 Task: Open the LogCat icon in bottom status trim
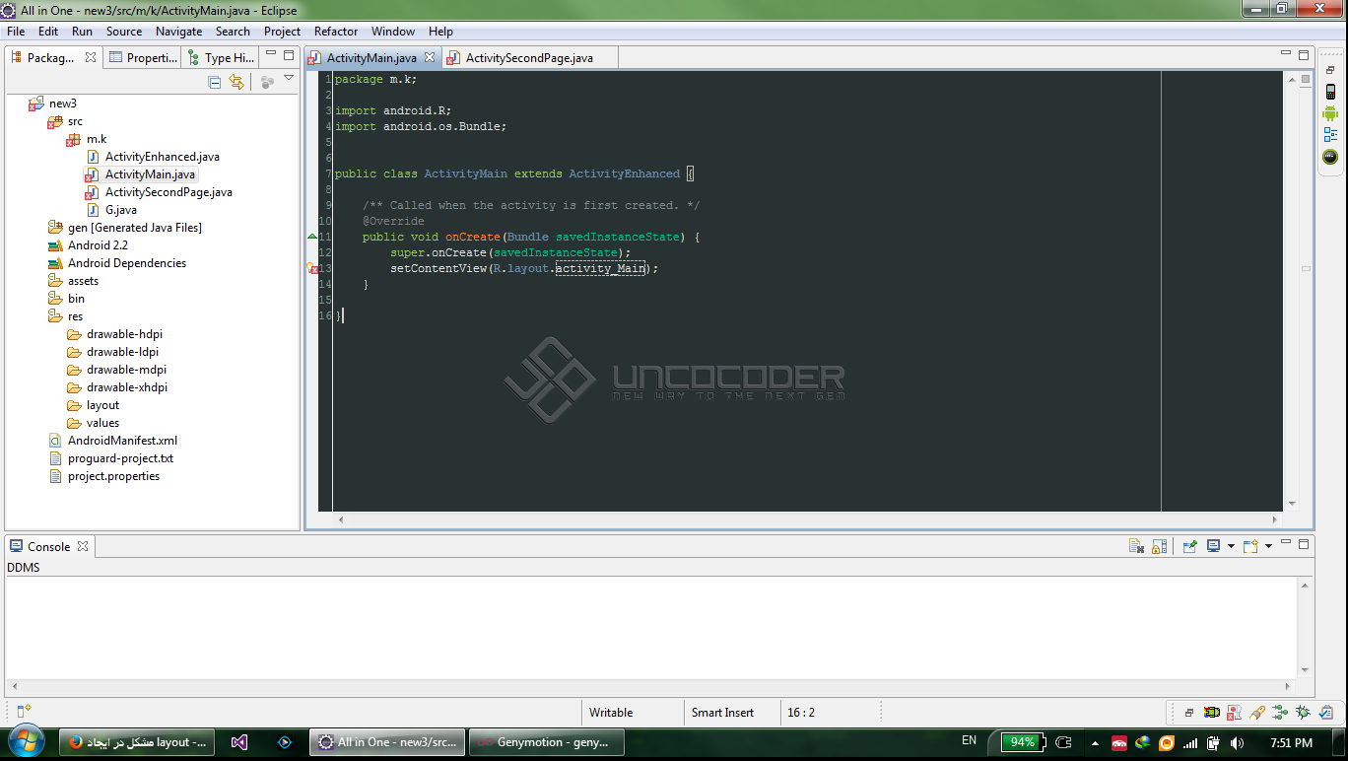pyautogui.click(x=1211, y=712)
